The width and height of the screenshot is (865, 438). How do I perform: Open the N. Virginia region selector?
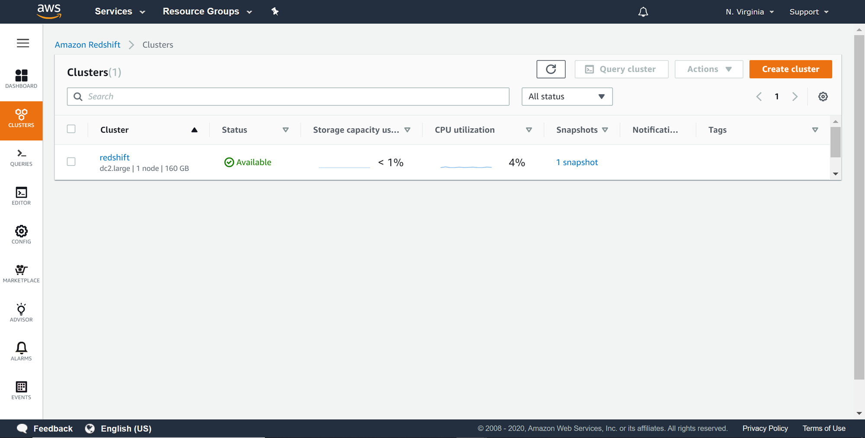(x=750, y=12)
